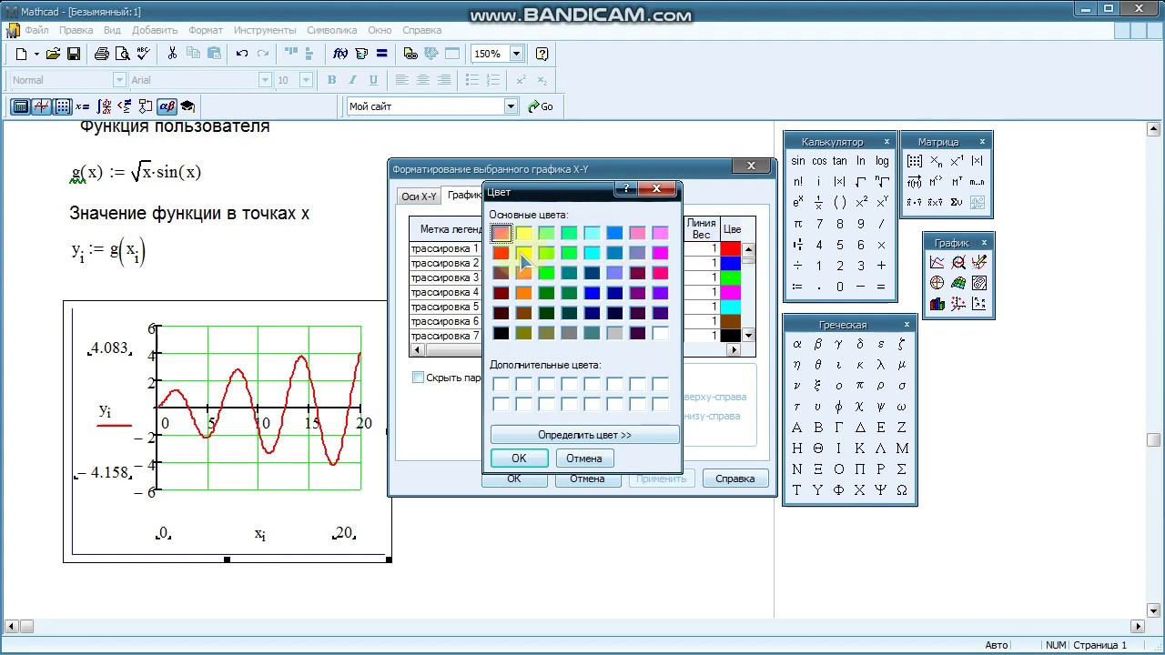
Task: Click the g(x) function definition
Action: [x=136, y=173]
